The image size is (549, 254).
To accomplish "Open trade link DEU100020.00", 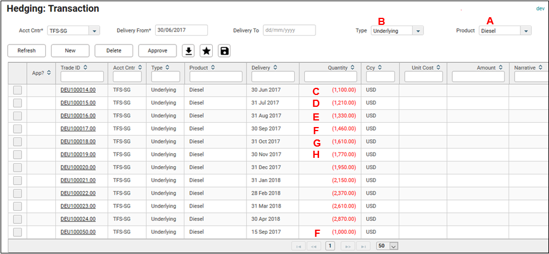I will (78, 167).
